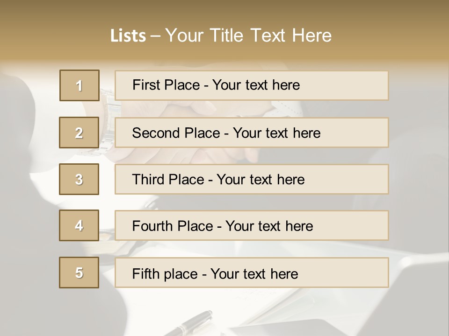The width and height of the screenshot is (449, 336).
Task: Click the empty right end of First Place bar
Action: [x=355, y=85]
